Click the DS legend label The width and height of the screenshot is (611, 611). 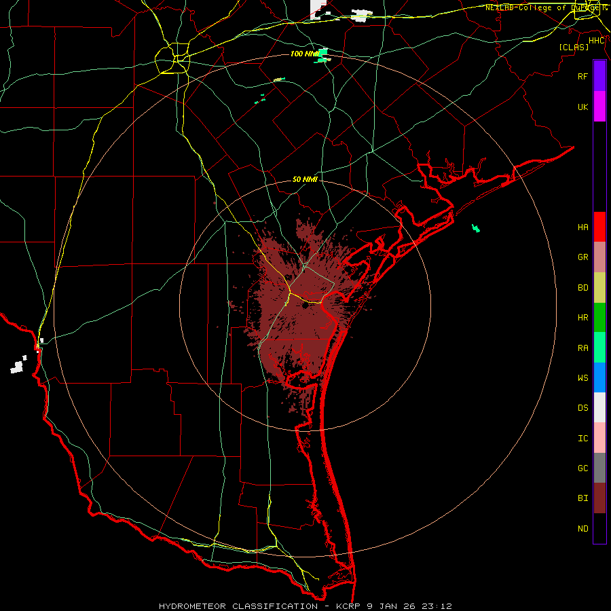(582, 408)
